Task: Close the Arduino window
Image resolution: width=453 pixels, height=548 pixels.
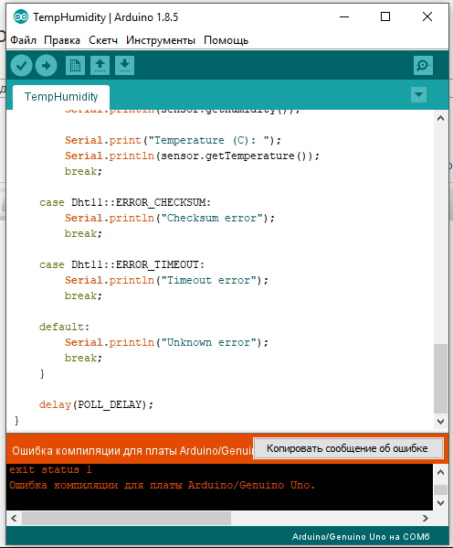Action: click(x=427, y=16)
